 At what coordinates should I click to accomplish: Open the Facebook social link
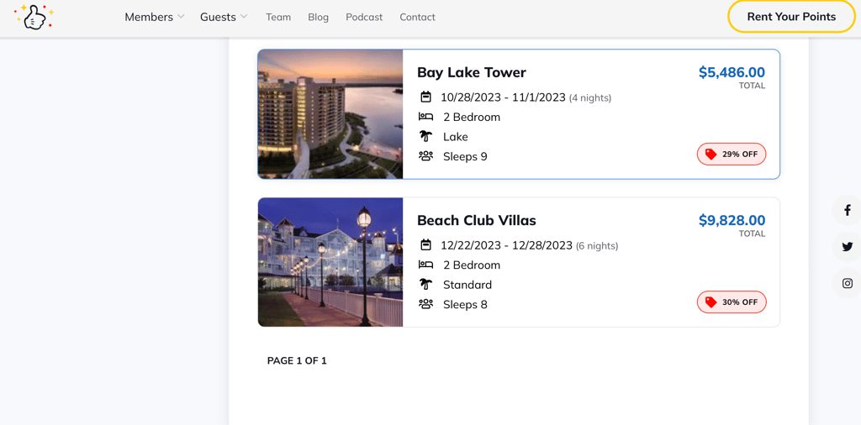[848, 210]
